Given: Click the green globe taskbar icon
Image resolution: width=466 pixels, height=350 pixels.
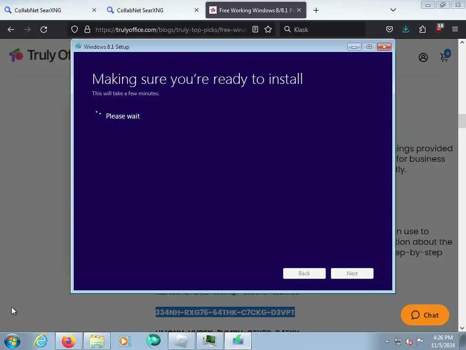Looking at the screenshot, I should pos(153,340).
